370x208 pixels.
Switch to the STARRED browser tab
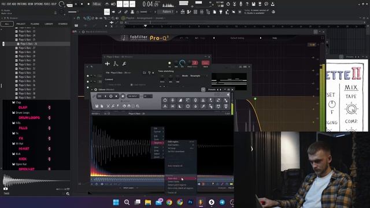[x=63, y=24]
